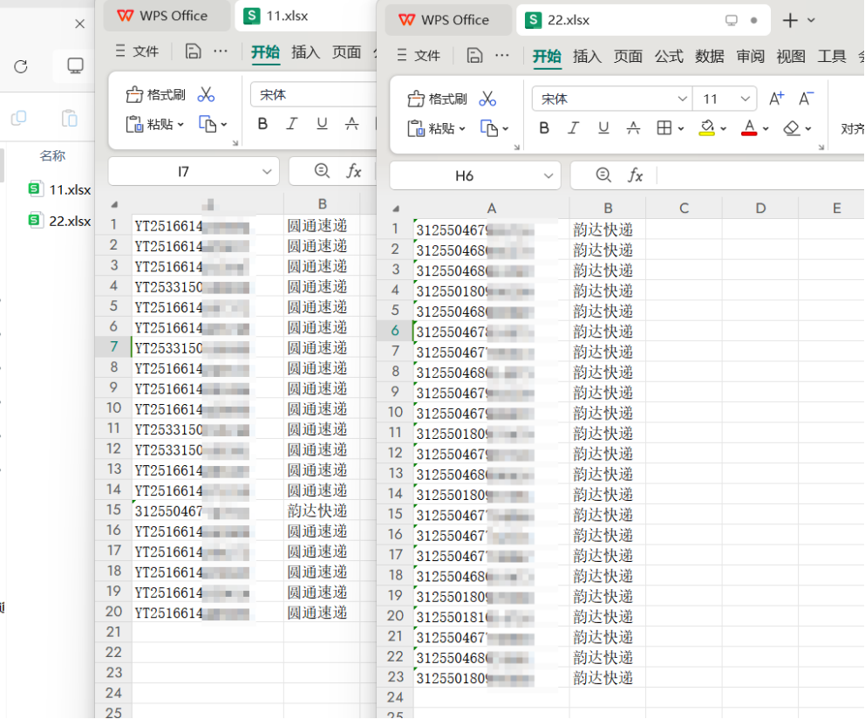This screenshot has width=865, height=719.
Task: Toggle Strikethrough in 11.xlsx window
Action: [x=352, y=124]
